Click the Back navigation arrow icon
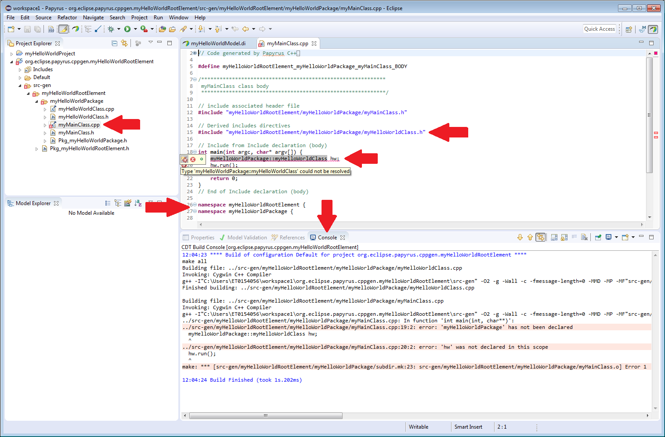 246,29
